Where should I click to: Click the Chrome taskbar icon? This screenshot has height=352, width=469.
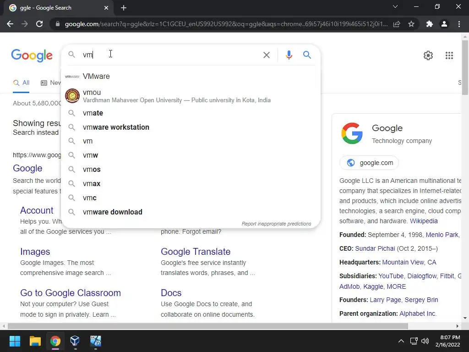click(x=55, y=341)
